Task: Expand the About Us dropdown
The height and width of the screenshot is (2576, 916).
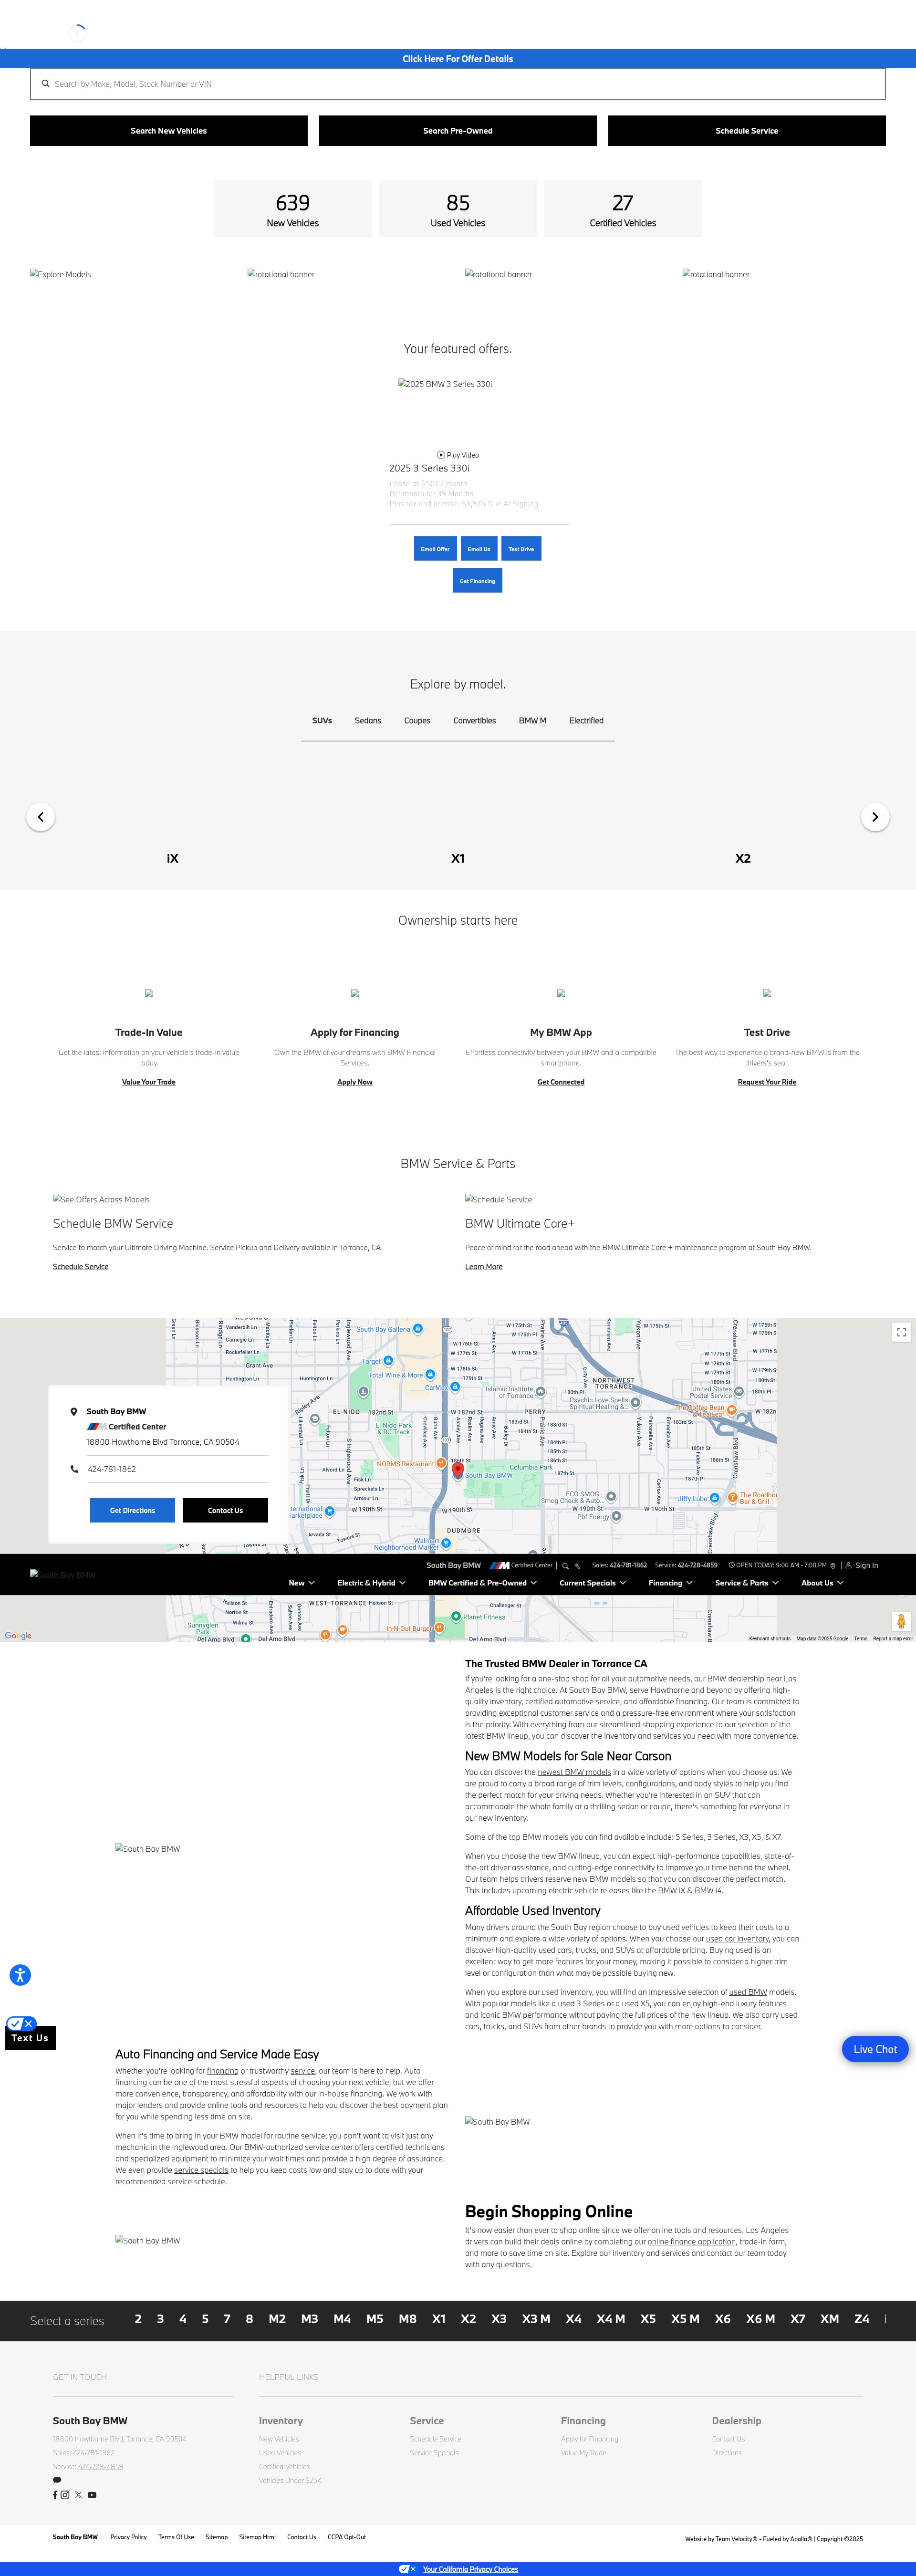Action: click(x=822, y=1583)
